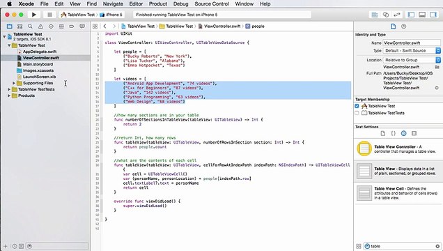Viewport: 443px width, 251px height.
Task: Click the library filter field containing table
Action: pos(403,246)
